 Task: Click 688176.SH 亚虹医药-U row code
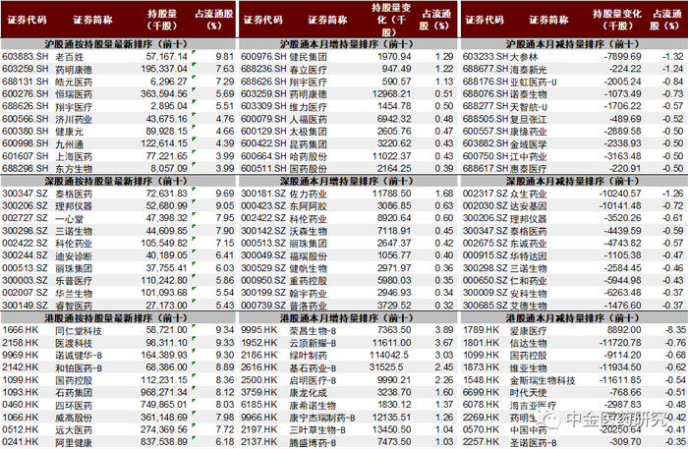point(486,82)
